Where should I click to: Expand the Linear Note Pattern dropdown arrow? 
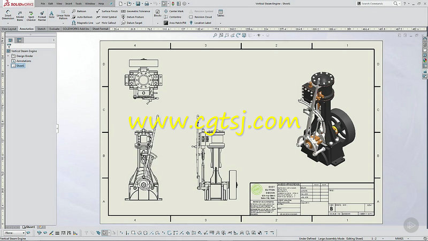click(63, 23)
